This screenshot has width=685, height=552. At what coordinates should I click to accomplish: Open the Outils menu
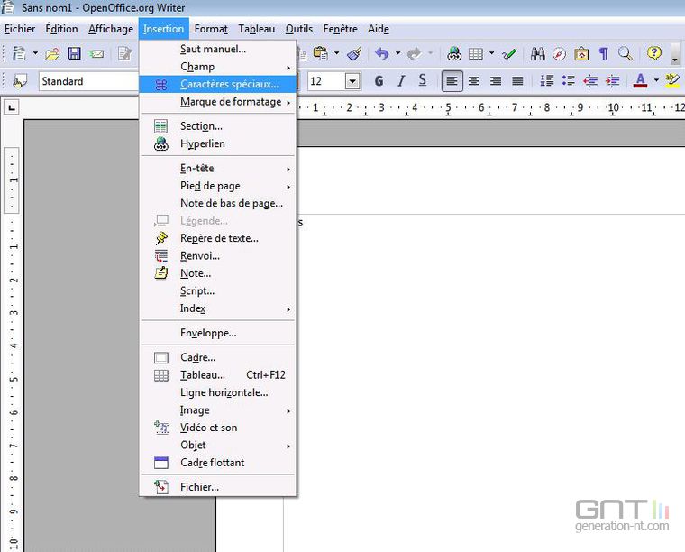pyautogui.click(x=299, y=29)
